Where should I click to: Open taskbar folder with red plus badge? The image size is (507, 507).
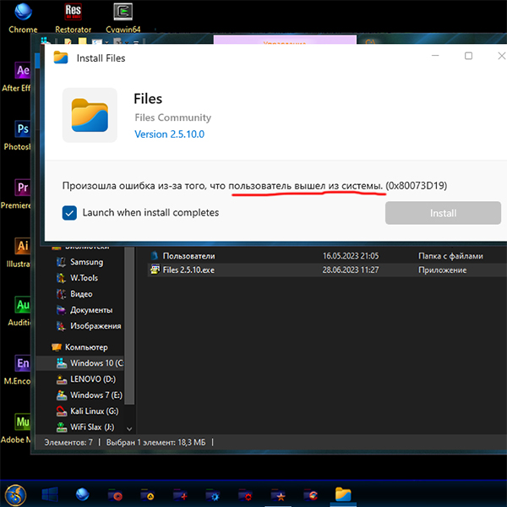tap(181, 494)
